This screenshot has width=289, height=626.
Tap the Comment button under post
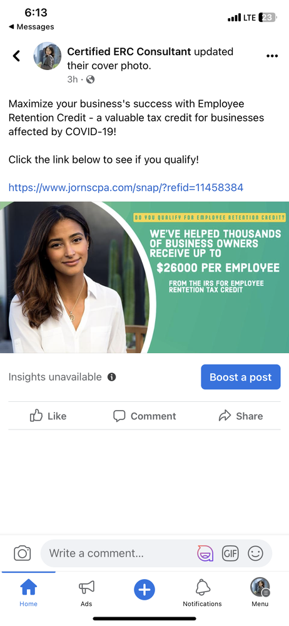pyautogui.click(x=144, y=416)
